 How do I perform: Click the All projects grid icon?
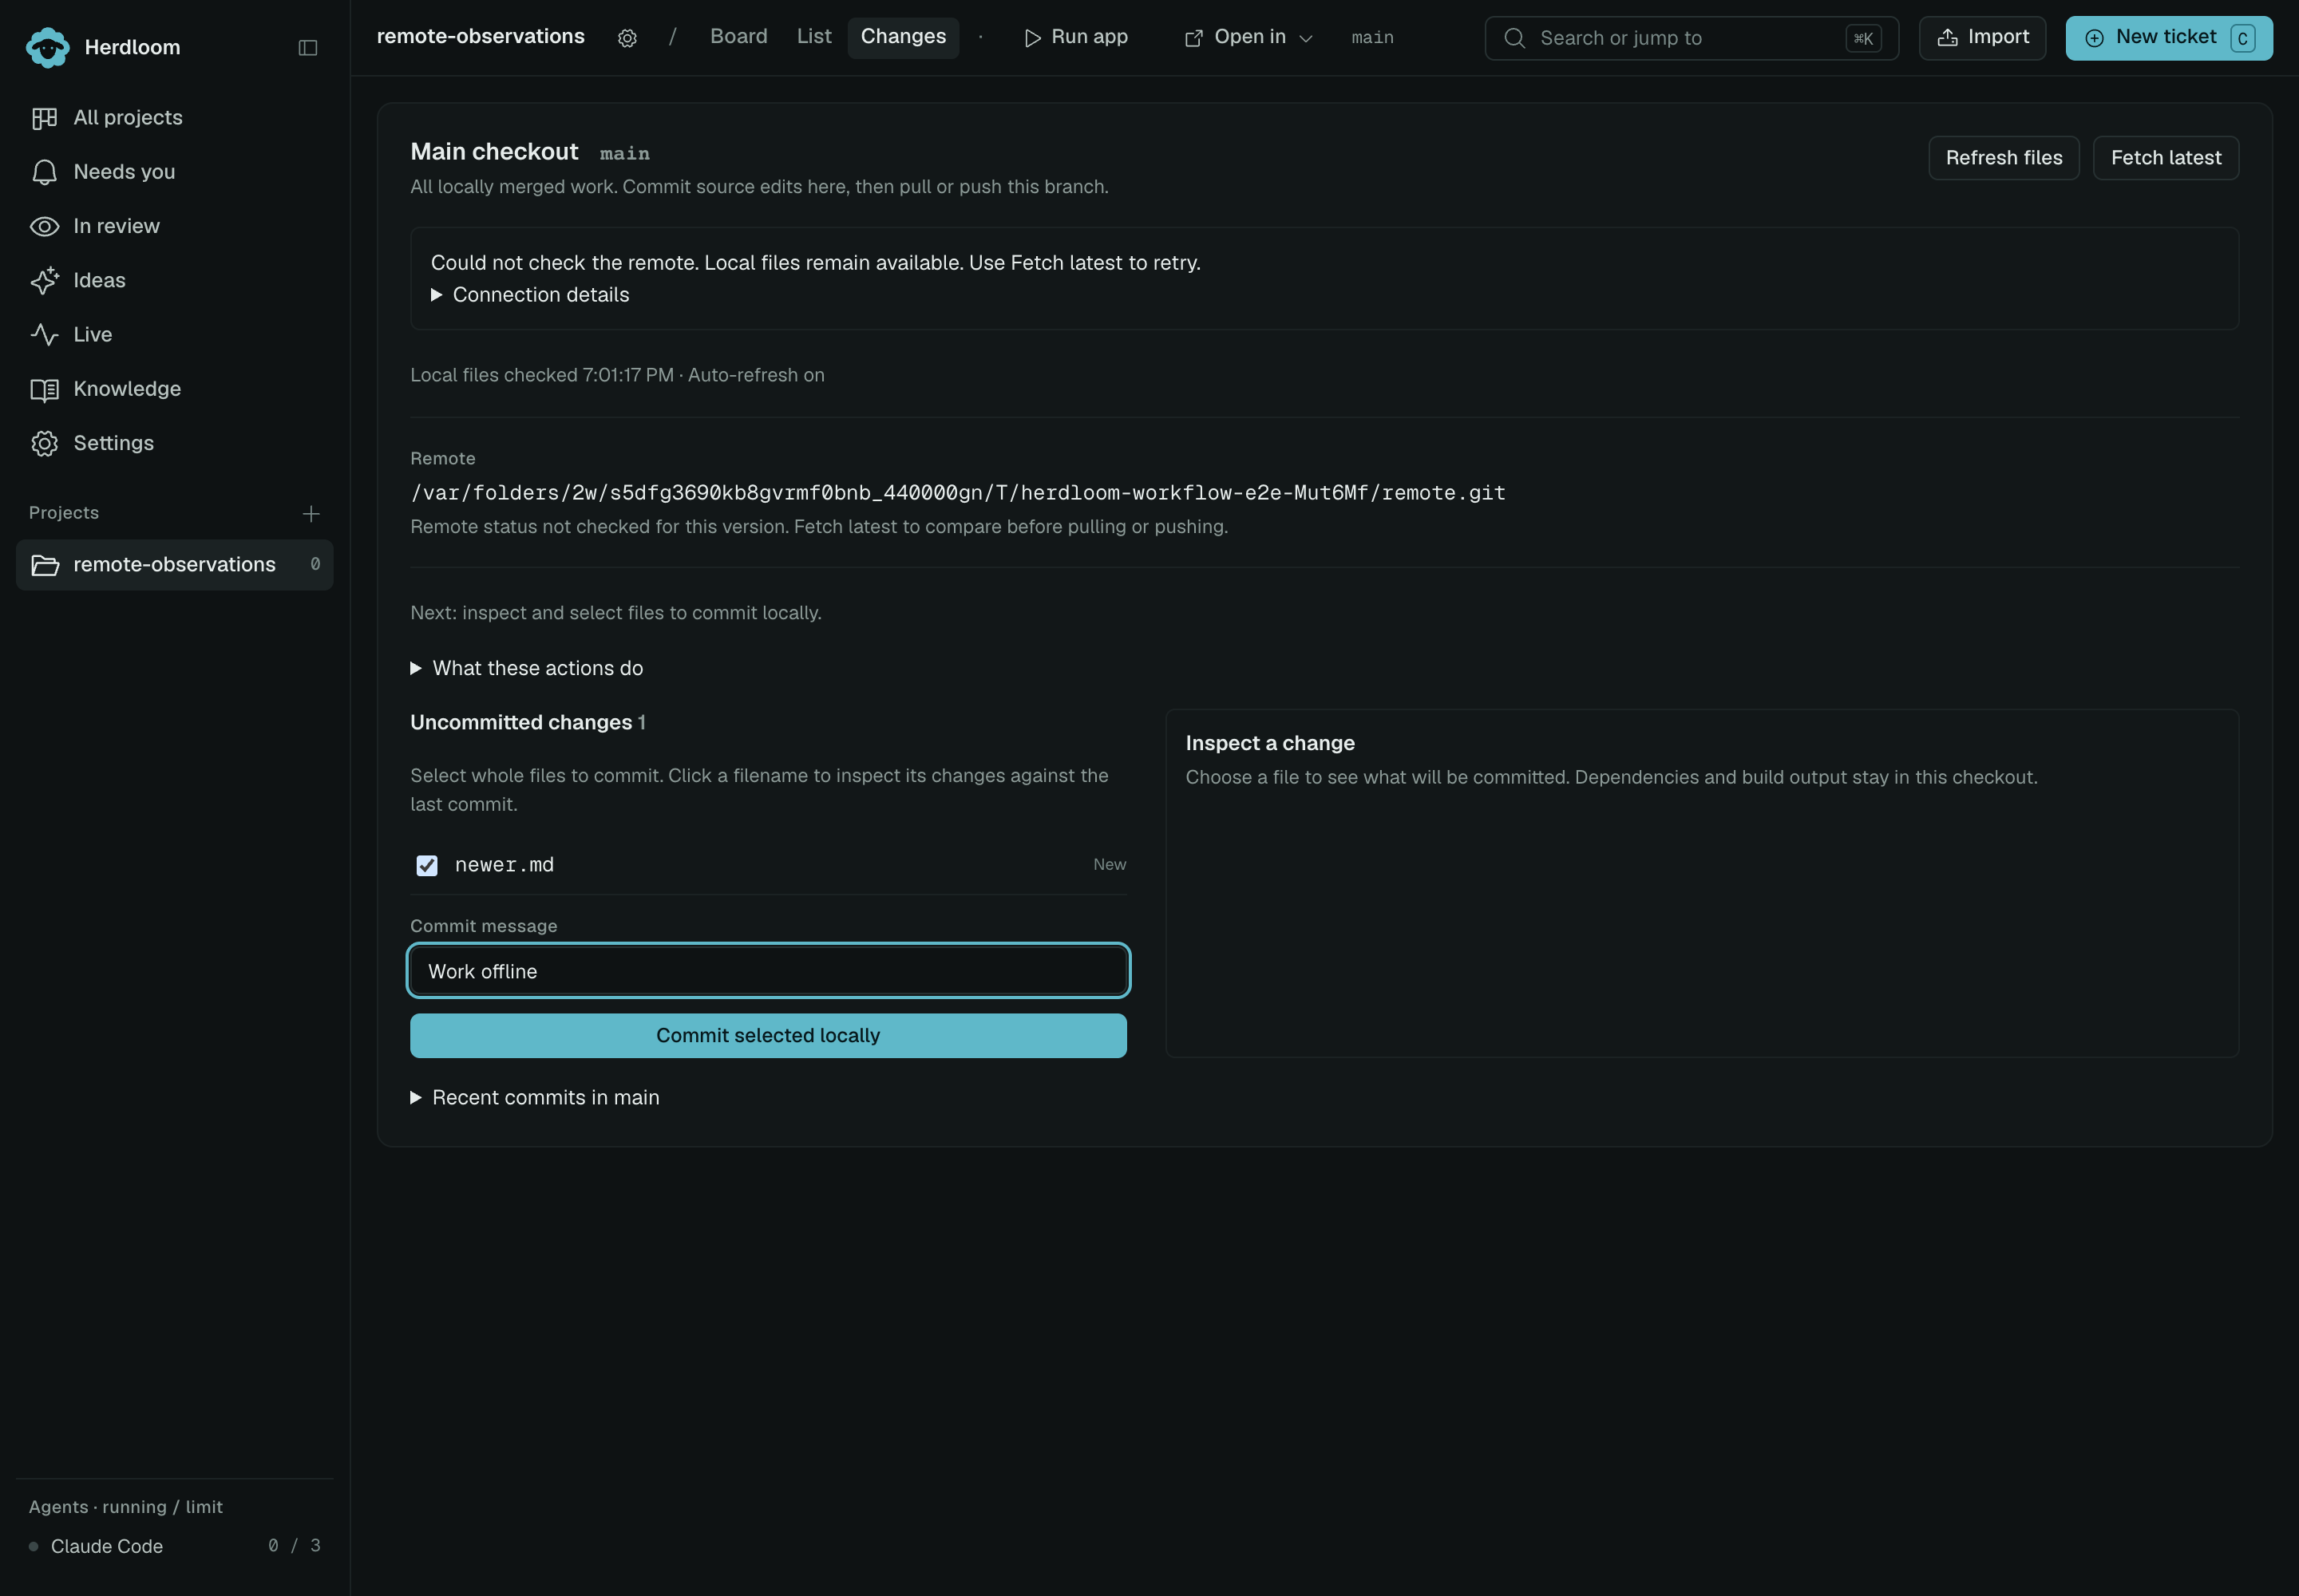(x=44, y=118)
